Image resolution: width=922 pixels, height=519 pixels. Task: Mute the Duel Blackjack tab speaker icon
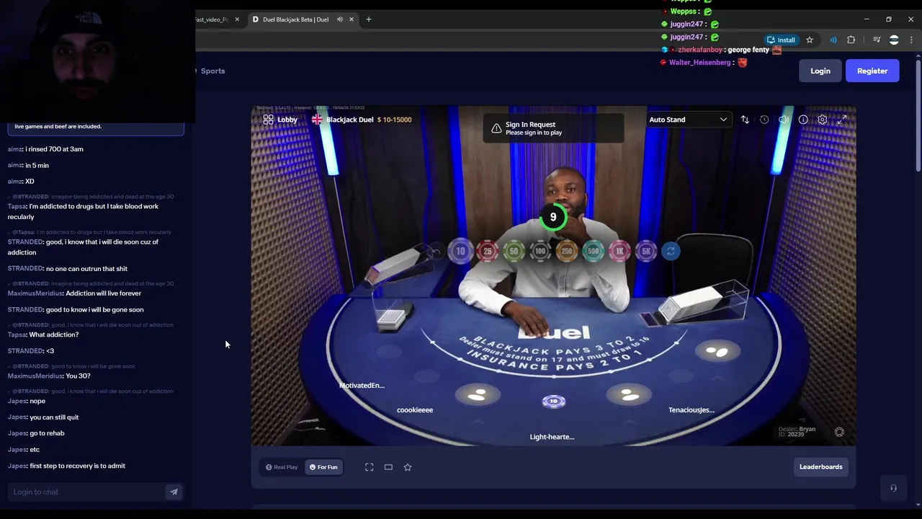point(339,19)
